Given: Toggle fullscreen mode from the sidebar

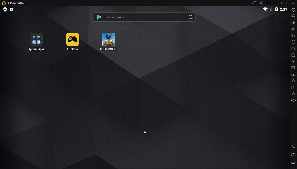Looking at the screenshot, I should pyautogui.click(x=293, y=35).
